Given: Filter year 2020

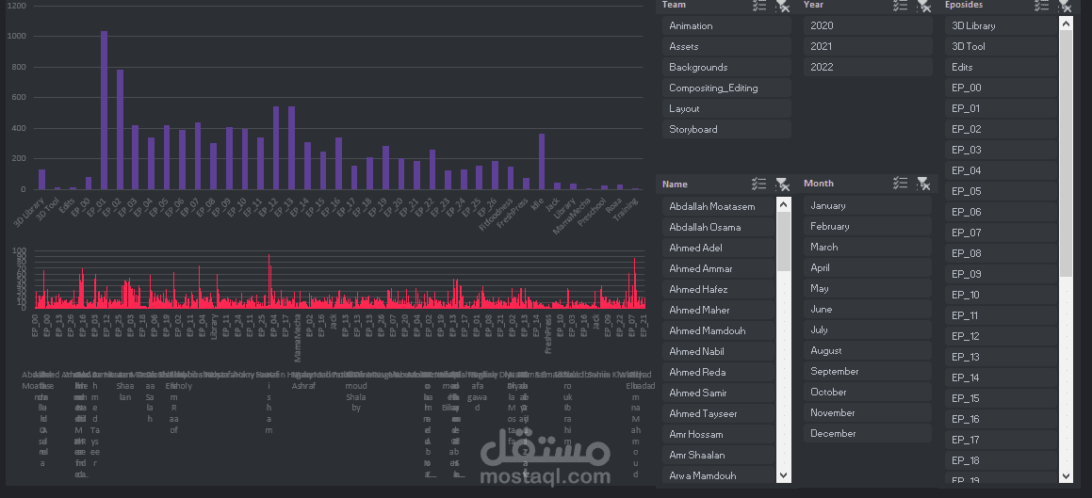Looking at the screenshot, I should [x=868, y=25].
